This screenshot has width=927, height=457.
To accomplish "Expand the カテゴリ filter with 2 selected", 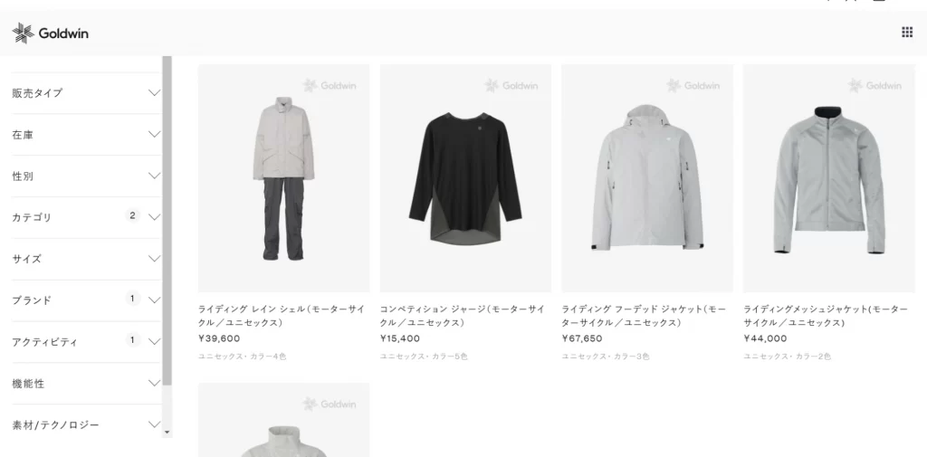I will [86, 217].
